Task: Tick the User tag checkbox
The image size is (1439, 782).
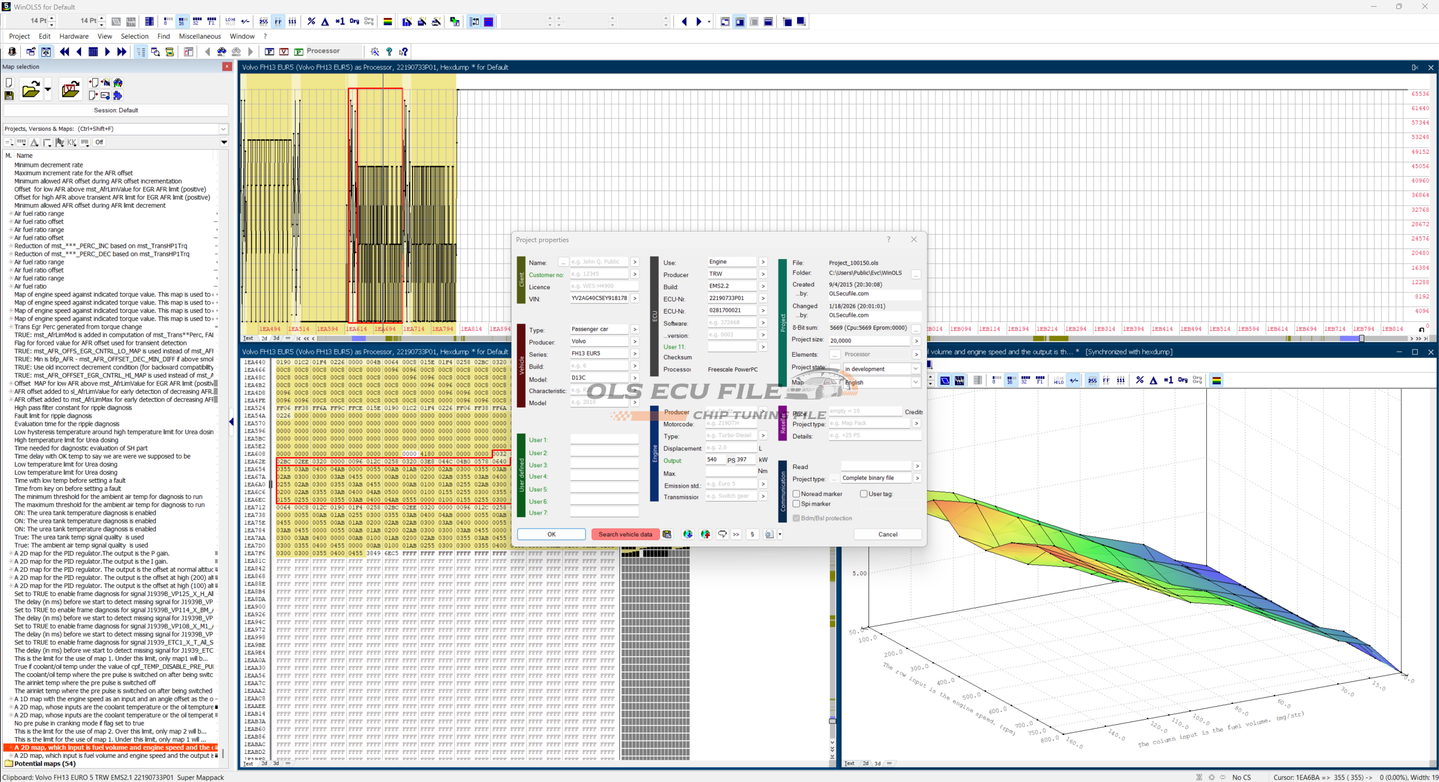Action: (x=864, y=494)
